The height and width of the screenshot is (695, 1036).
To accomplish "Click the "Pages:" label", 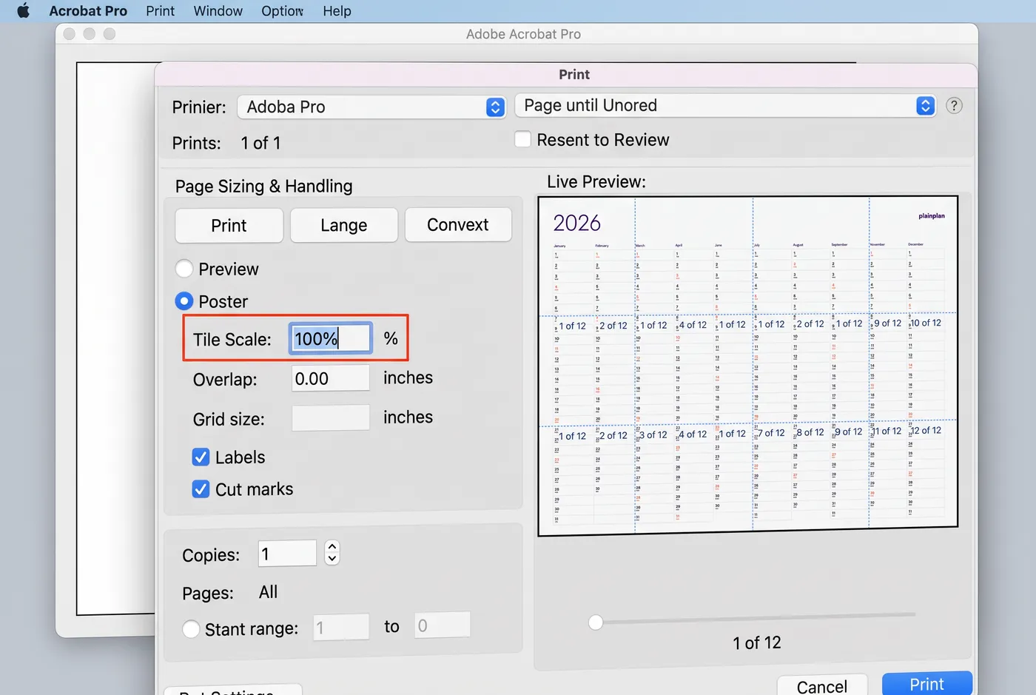I will pyautogui.click(x=208, y=594).
